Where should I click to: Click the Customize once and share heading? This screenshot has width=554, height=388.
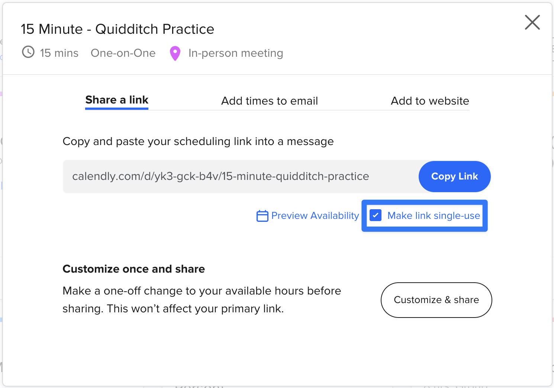coord(133,269)
